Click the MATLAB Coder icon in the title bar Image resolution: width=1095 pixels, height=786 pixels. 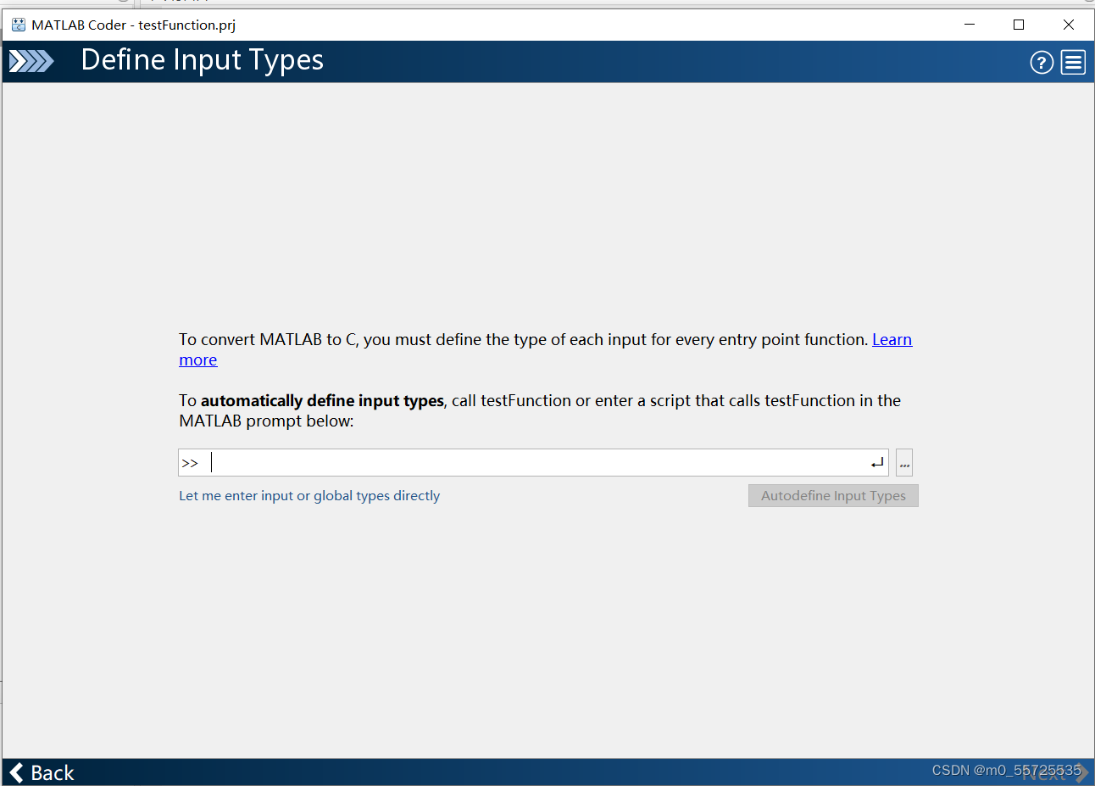click(18, 25)
